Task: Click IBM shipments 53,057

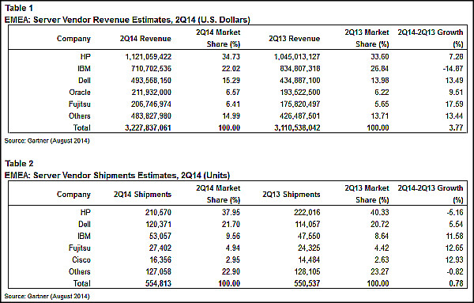Action: [160, 236]
